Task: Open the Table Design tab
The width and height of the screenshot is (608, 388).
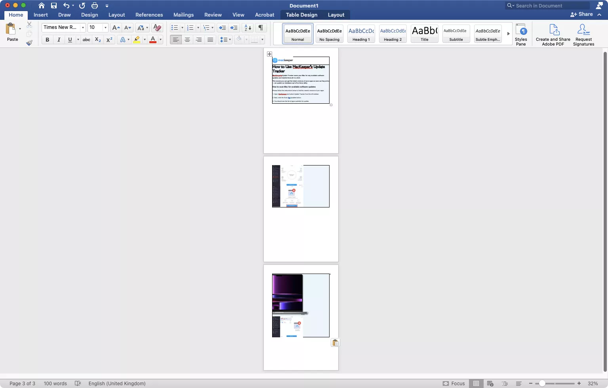Action: coord(301,15)
